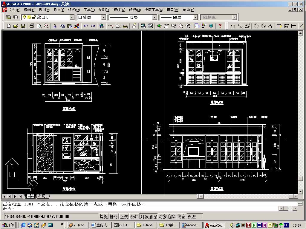The image size is (306, 229).
Task: Click the Internet Explorer quick launch icon
Action: click(23, 225)
